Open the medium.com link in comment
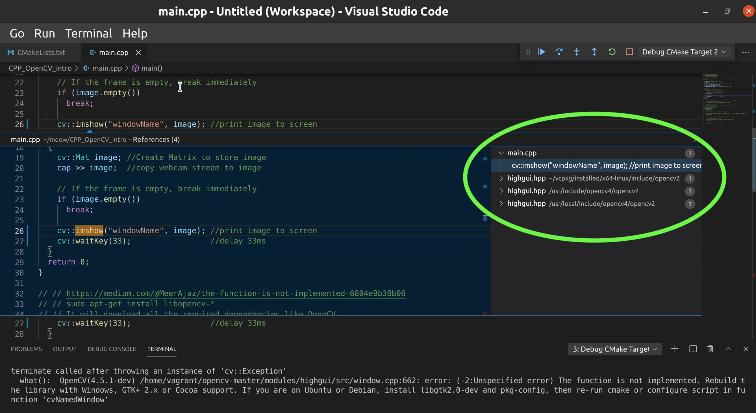This screenshot has width=756, height=413. 236,293
